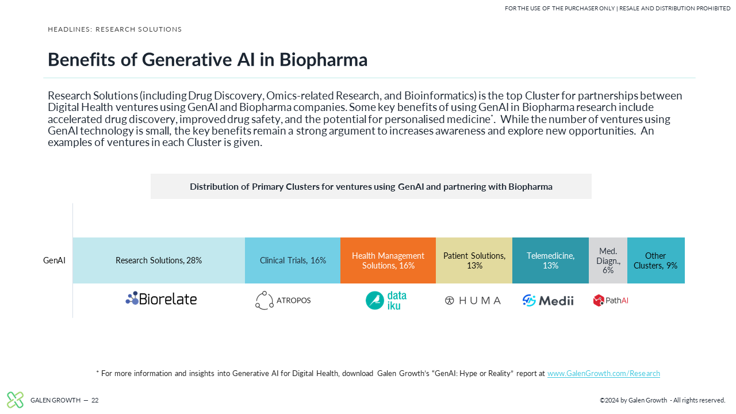
Task: Click the PathAI logo
Action: (611, 300)
